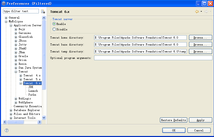Collapse the Tomcat tree node

point(16,72)
